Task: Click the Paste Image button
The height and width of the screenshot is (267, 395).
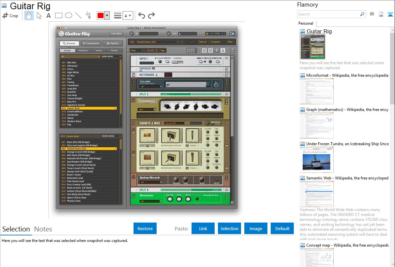Action: click(256, 228)
